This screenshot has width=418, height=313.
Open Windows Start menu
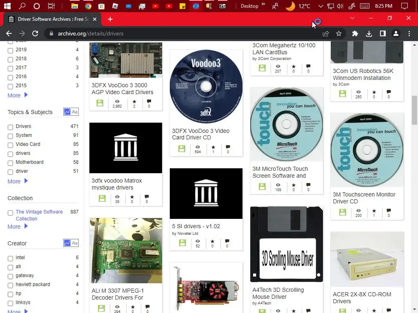(x=7, y=6)
